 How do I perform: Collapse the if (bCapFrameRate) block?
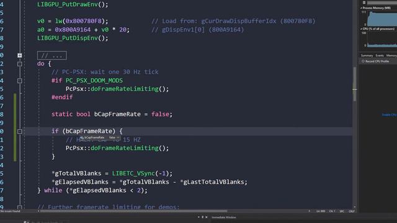click(20, 131)
